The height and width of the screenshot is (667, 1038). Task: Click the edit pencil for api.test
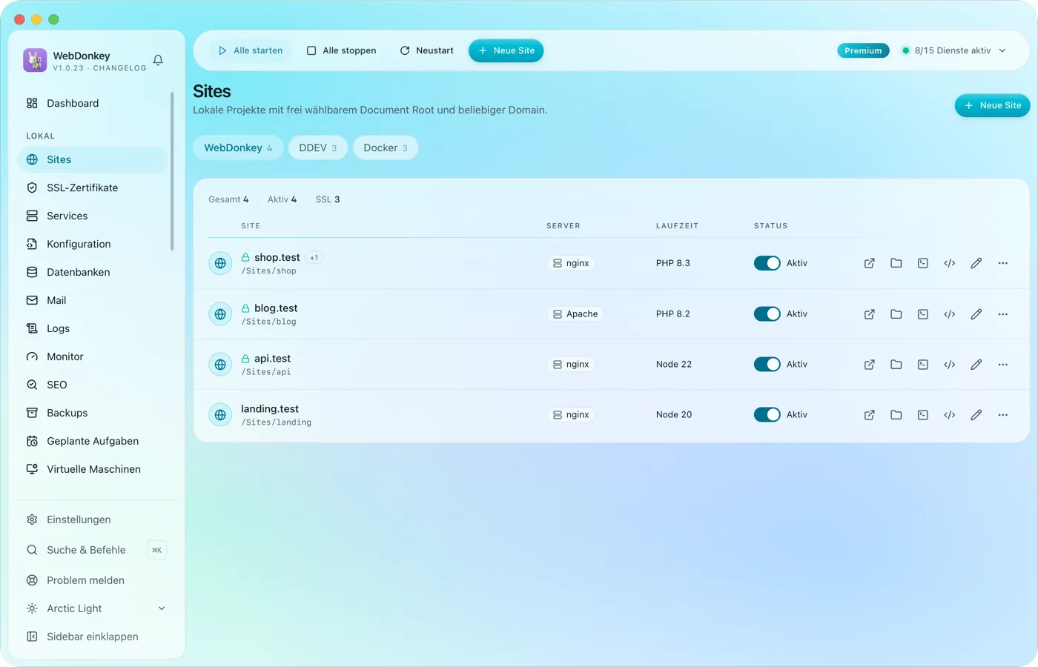[x=976, y=365]
